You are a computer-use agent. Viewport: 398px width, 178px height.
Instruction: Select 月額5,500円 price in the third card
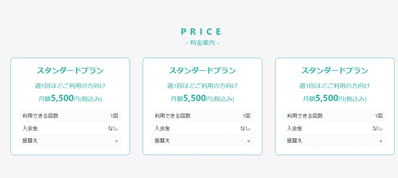(335, 99)
